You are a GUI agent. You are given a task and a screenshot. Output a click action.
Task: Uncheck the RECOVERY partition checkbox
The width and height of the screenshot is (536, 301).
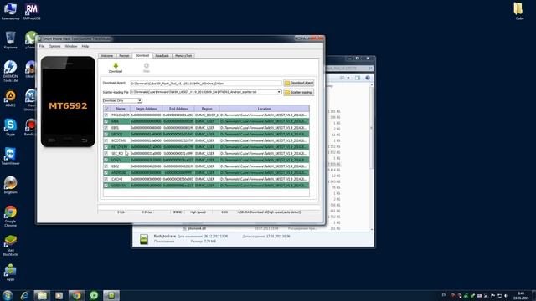pyautogui.click(x=106, y=147)
